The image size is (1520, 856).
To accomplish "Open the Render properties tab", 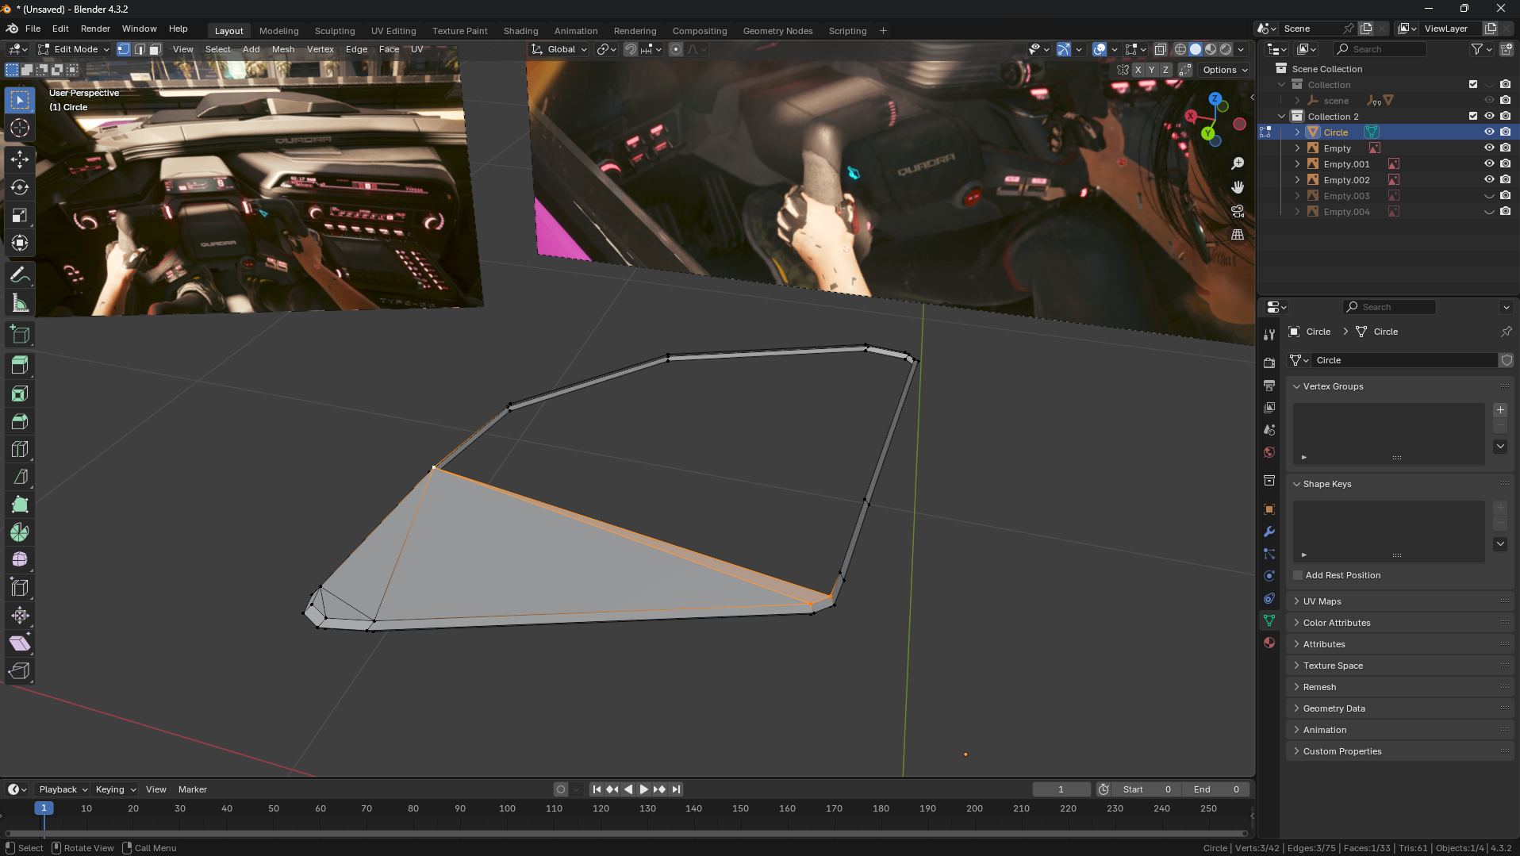I will (1269, 363).
